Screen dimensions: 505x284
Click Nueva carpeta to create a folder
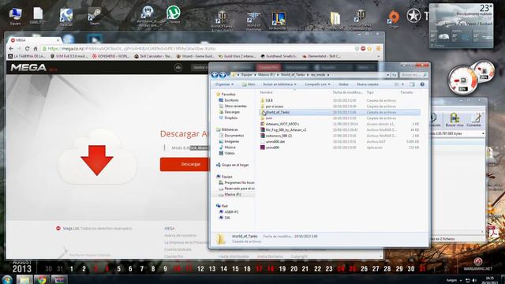point(368,84)
